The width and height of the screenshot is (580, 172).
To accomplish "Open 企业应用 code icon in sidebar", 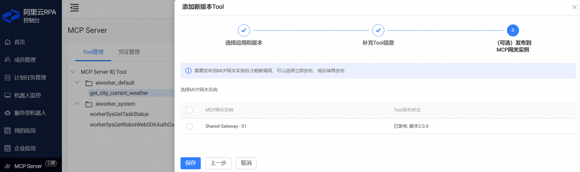I will pos(8,148).
